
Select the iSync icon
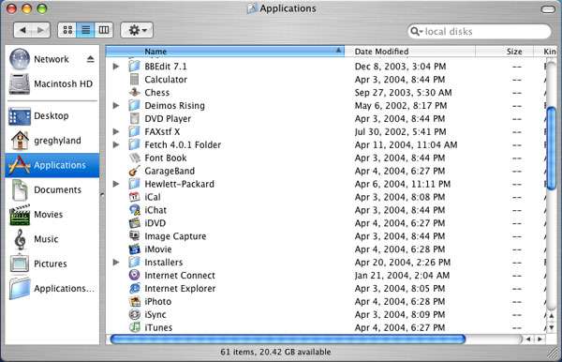click(134, 315)
